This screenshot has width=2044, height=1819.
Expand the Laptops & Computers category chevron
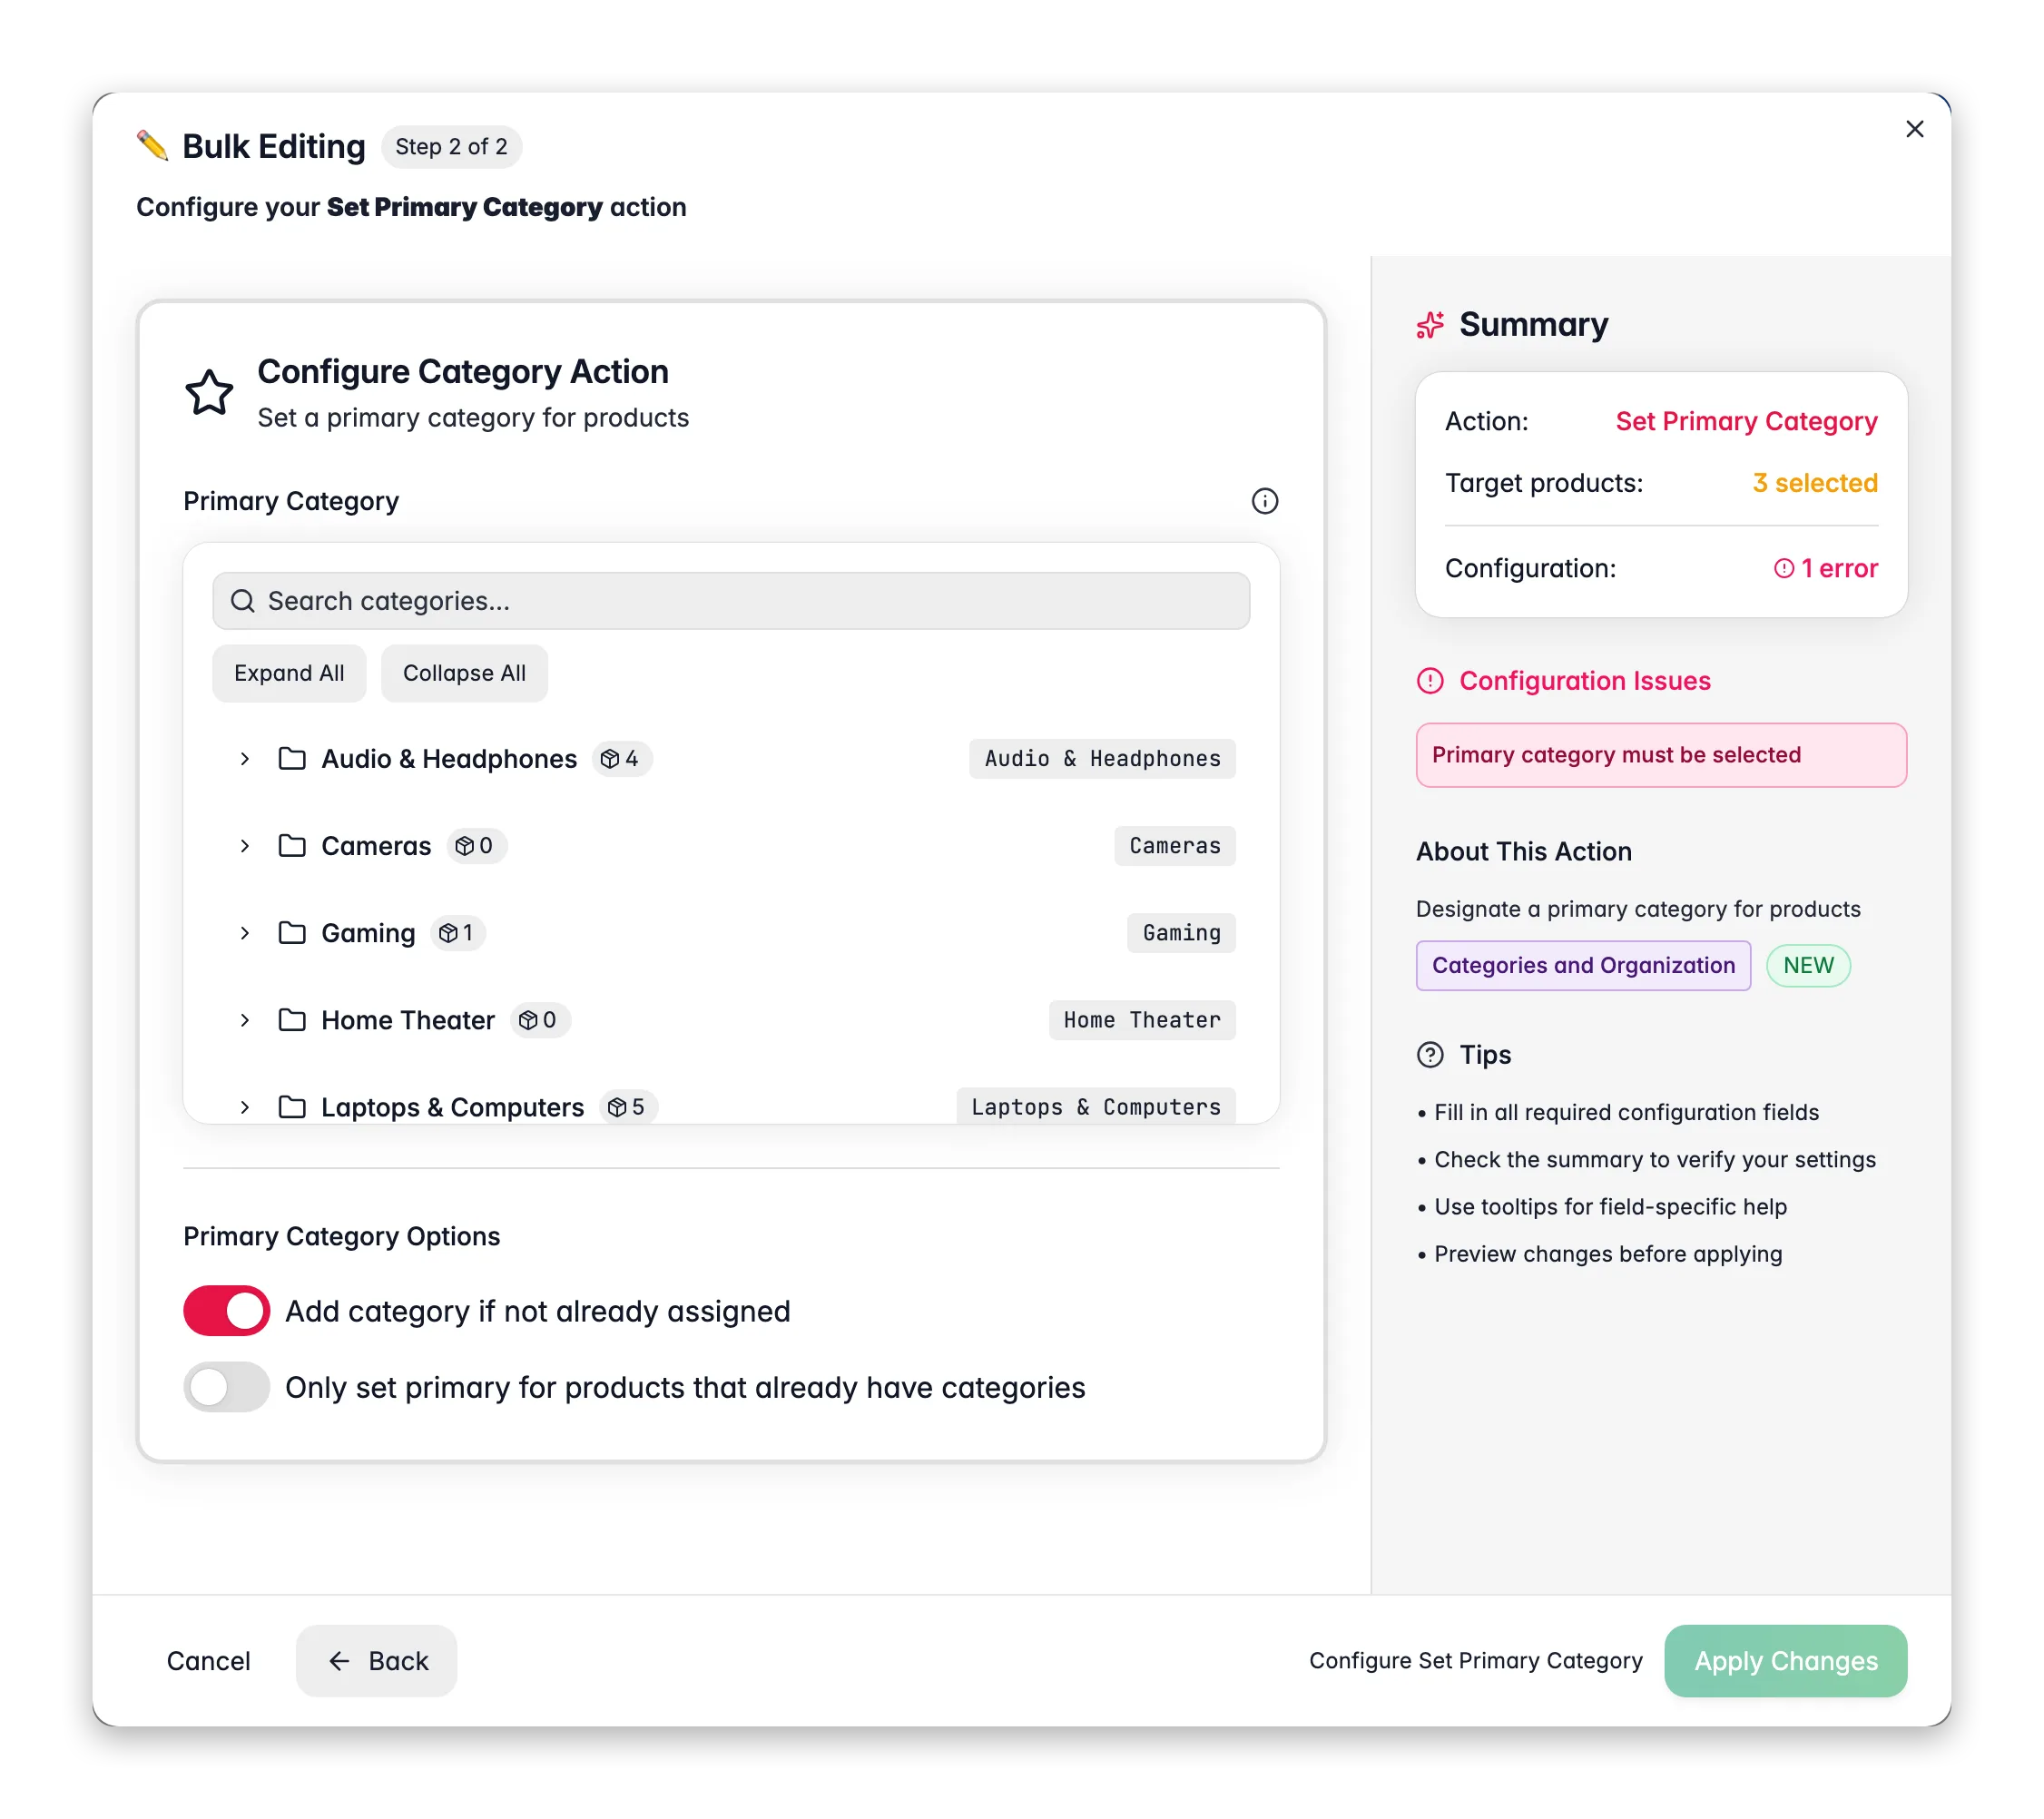click(244, 1107)
